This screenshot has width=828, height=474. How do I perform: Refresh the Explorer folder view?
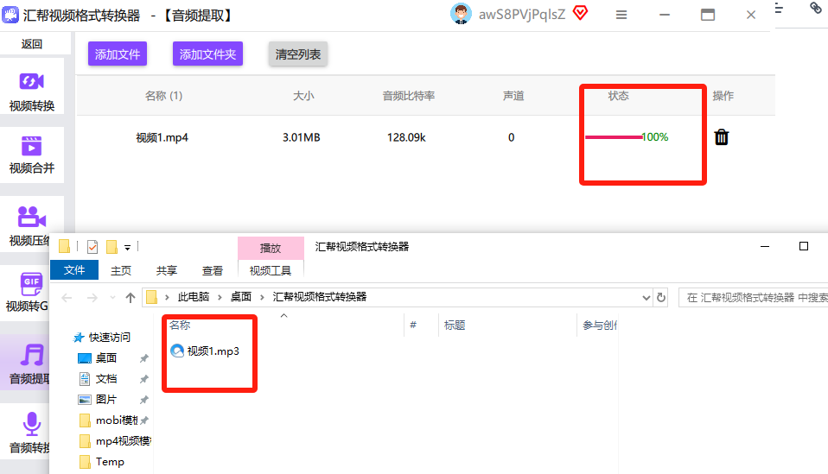pos(661,297)
